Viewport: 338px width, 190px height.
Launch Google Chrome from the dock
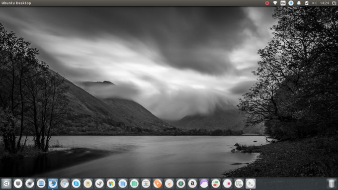[x=65, y=184]
